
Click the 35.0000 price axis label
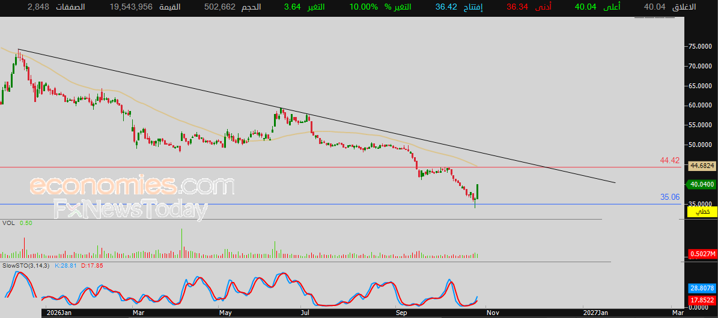(x=700, y=205)
